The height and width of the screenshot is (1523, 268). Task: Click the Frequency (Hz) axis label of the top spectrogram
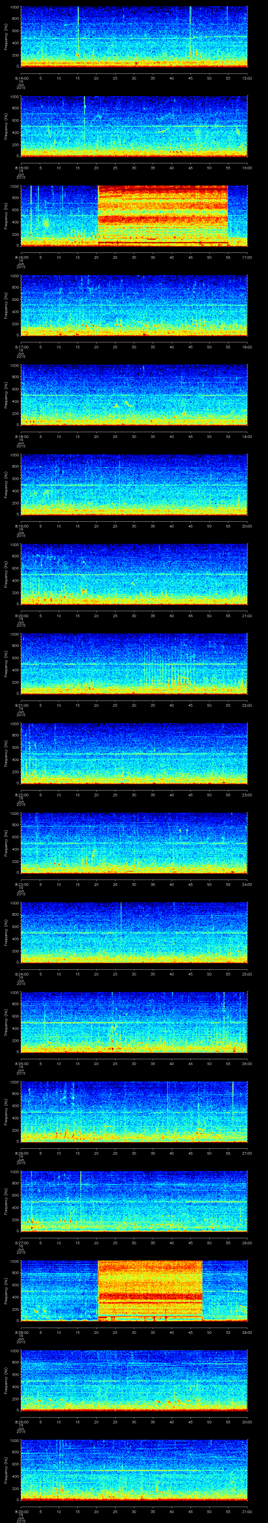tap(6, 37)
